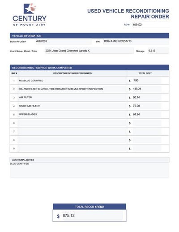Viewport: 179px width, 232px height.
Task: Select the Mileage field showing 6,715
Action: (158, 51)
